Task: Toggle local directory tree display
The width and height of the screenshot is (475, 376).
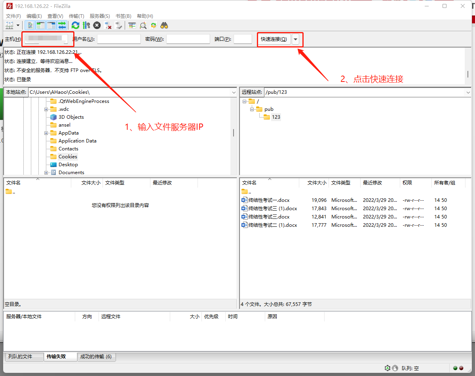Action: pyautogui.click(x=41, y=25)
